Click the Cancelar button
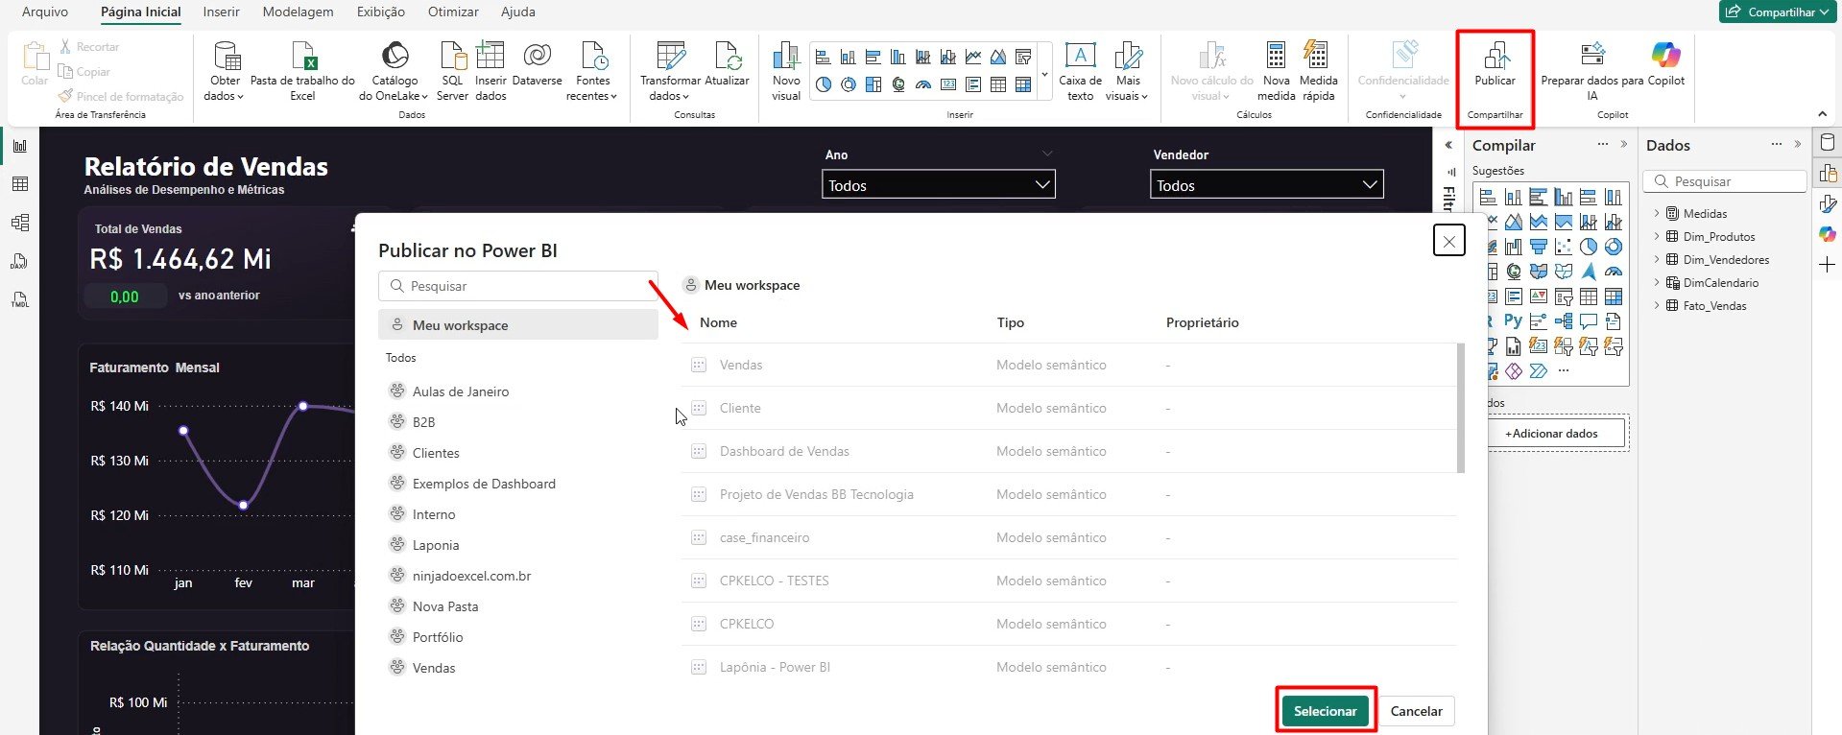Image resolution: width=1842 pixels, height=735 pixels. tap(1416, 711)
